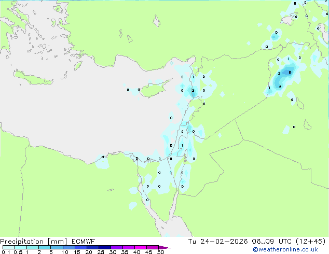Click legend value '0.1'

6,252
